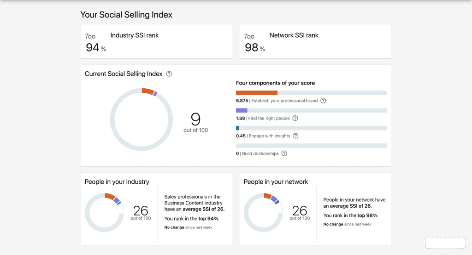This screenshot has height=255, width=472.
Task: Click help icon next to Find the right people
Action: click(x=295, y=118)
